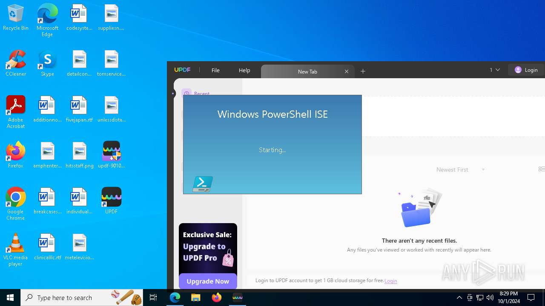
Task: Launch Microsoft Edge from desktop
Action: [x=47, y=20]
